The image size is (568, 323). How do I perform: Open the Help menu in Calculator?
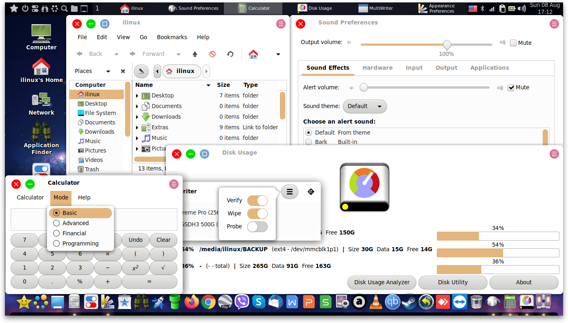click(84, 197)
